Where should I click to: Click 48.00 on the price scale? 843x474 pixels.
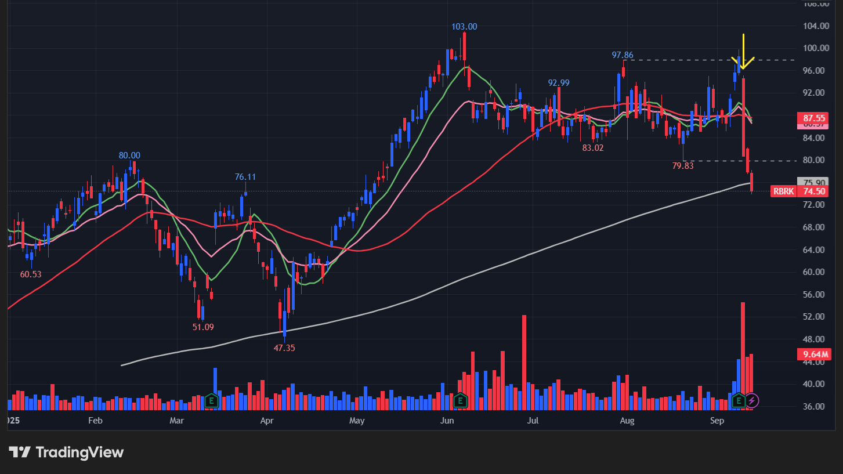pos(815,339)
